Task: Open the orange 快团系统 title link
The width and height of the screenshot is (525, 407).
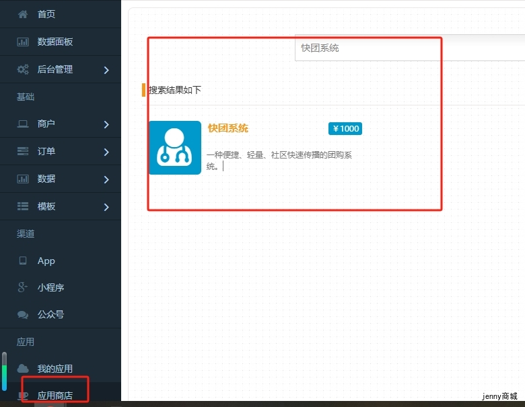Action: [x=228, y=128]
